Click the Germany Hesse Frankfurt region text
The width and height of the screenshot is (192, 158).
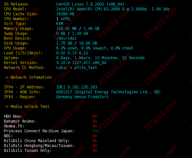pyautogui.click(x=82, y=97)
